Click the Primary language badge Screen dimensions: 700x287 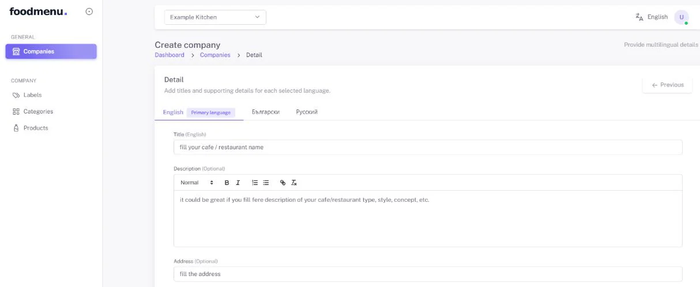pos(211,112)
